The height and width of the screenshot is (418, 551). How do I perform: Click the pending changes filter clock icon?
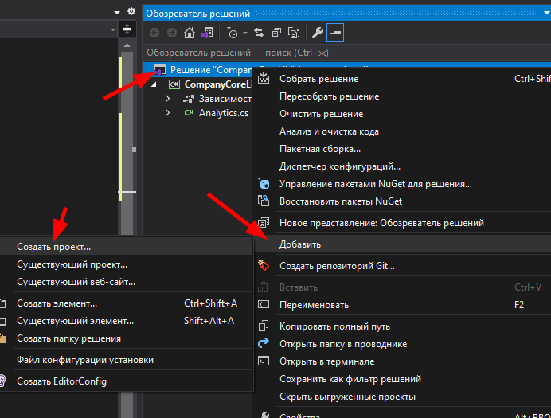pos(231,33)
